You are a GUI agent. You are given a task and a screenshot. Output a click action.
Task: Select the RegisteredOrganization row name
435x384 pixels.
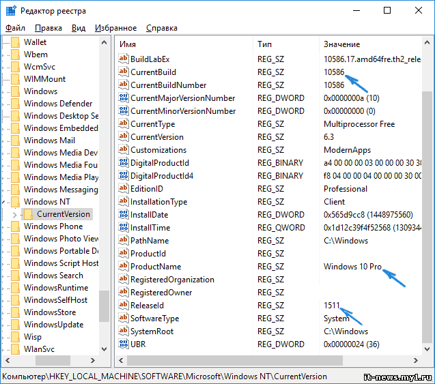[172, 279]
